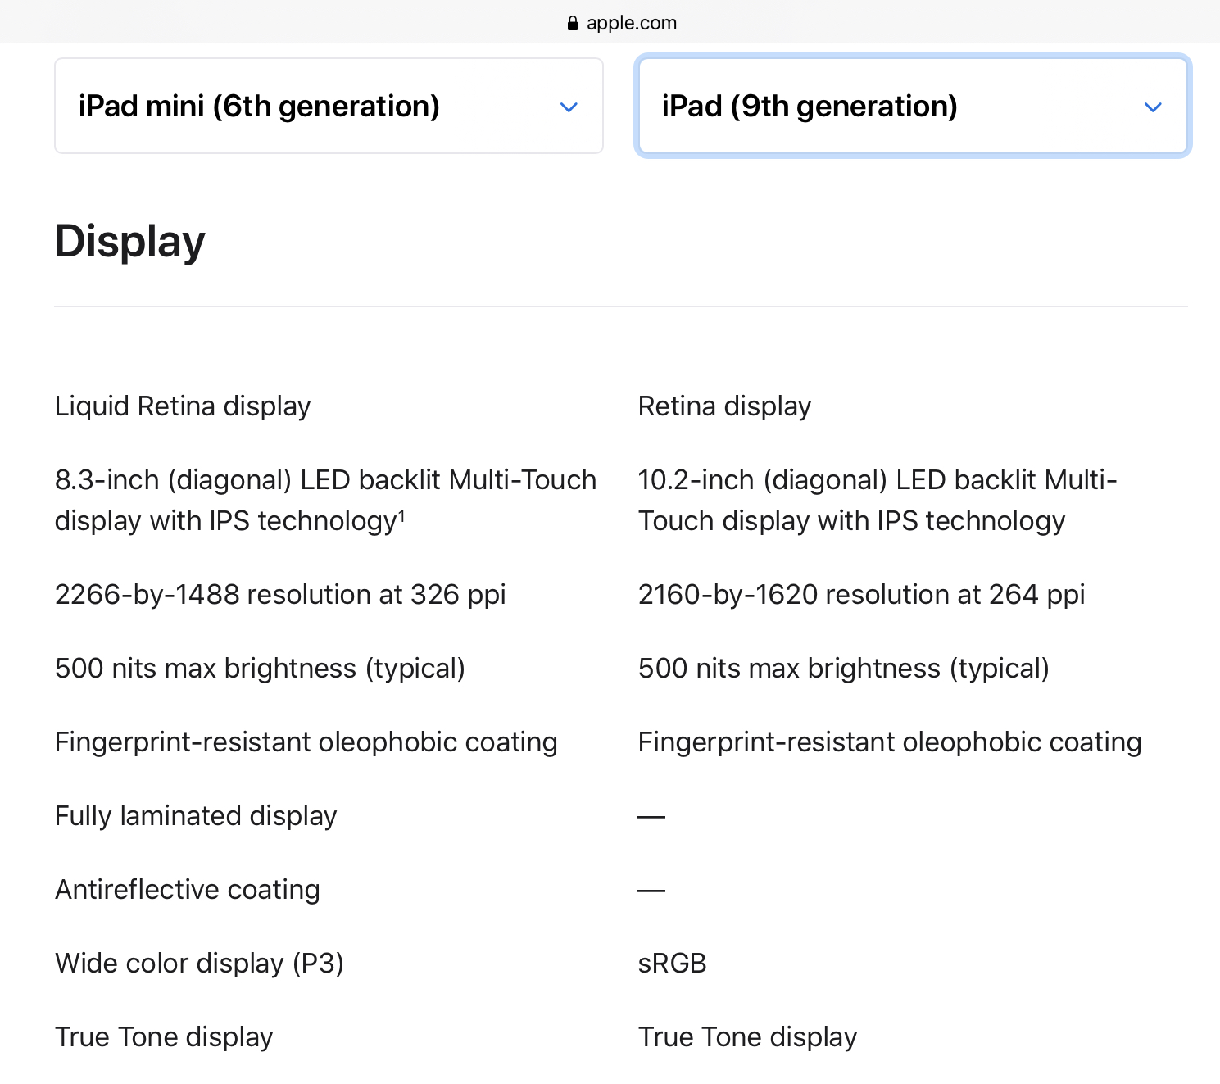Open the iPad mini (6th generation) dropdown

[328, 106]
